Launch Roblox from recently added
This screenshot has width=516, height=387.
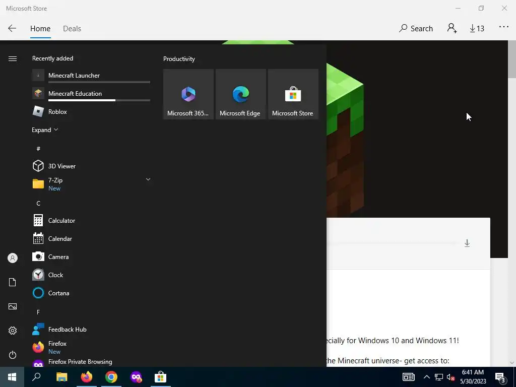click(x=91, y=112)
